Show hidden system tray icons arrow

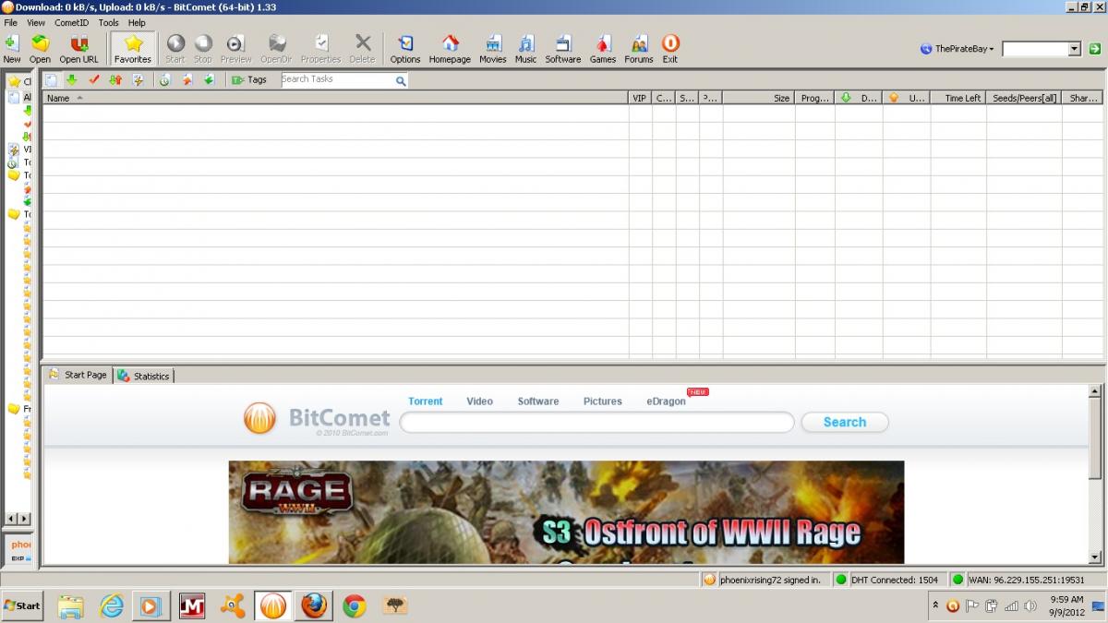[x=935, y=605]
